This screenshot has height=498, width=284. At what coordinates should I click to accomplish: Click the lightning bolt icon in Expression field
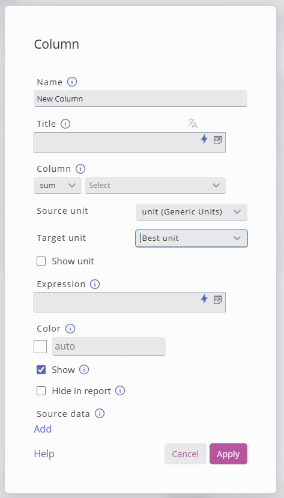point(204,299)
